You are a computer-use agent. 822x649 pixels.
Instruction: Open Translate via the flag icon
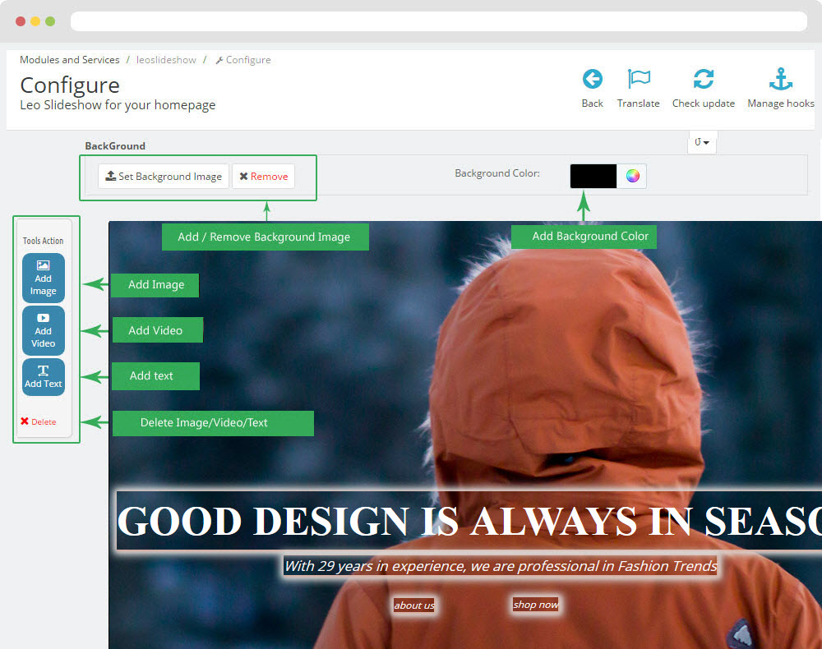[639, 79]
